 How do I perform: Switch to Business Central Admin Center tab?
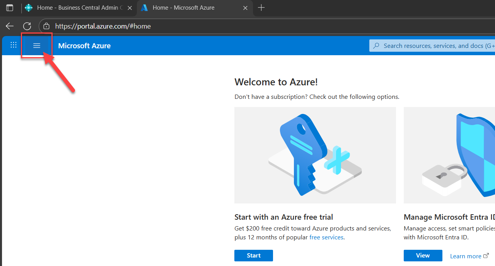[79, 8]
